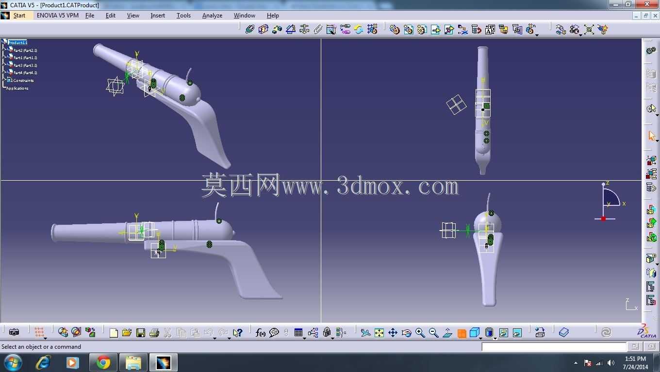Open the Tools menu

pos(183,15)
